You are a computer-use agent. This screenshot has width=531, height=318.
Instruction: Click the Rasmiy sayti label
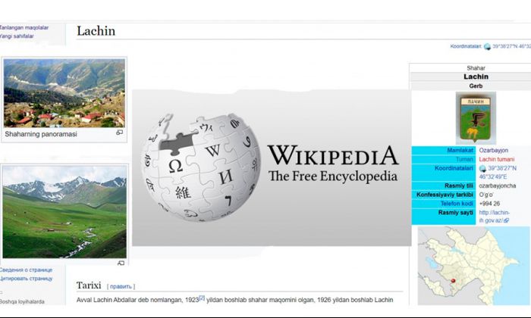point(456,213)
